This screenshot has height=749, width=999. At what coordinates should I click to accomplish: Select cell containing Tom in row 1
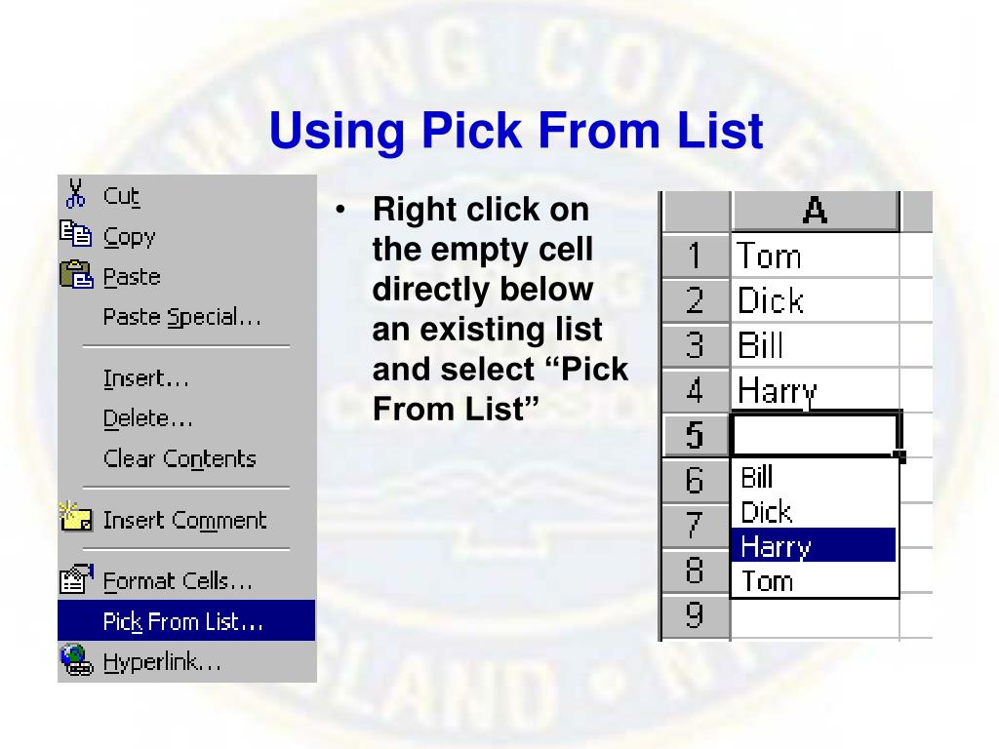point(816,256)
